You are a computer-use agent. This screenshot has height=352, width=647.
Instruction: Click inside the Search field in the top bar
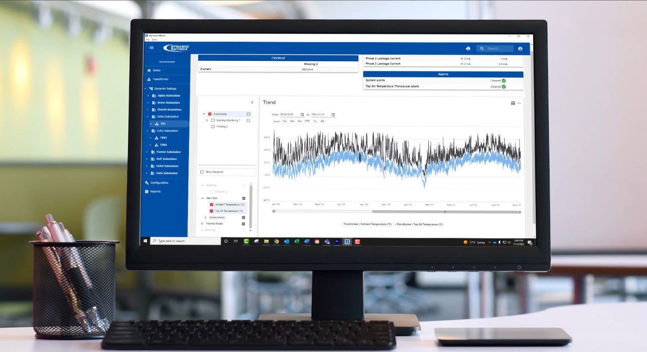496,48
